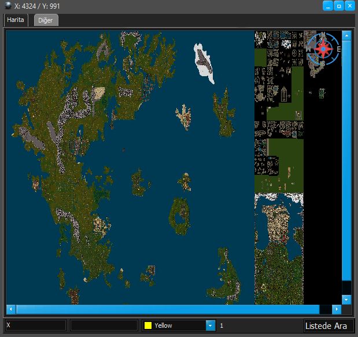Click the compass rose icon on map
This screenshot has height=337, width=358.
coord(323,49)
